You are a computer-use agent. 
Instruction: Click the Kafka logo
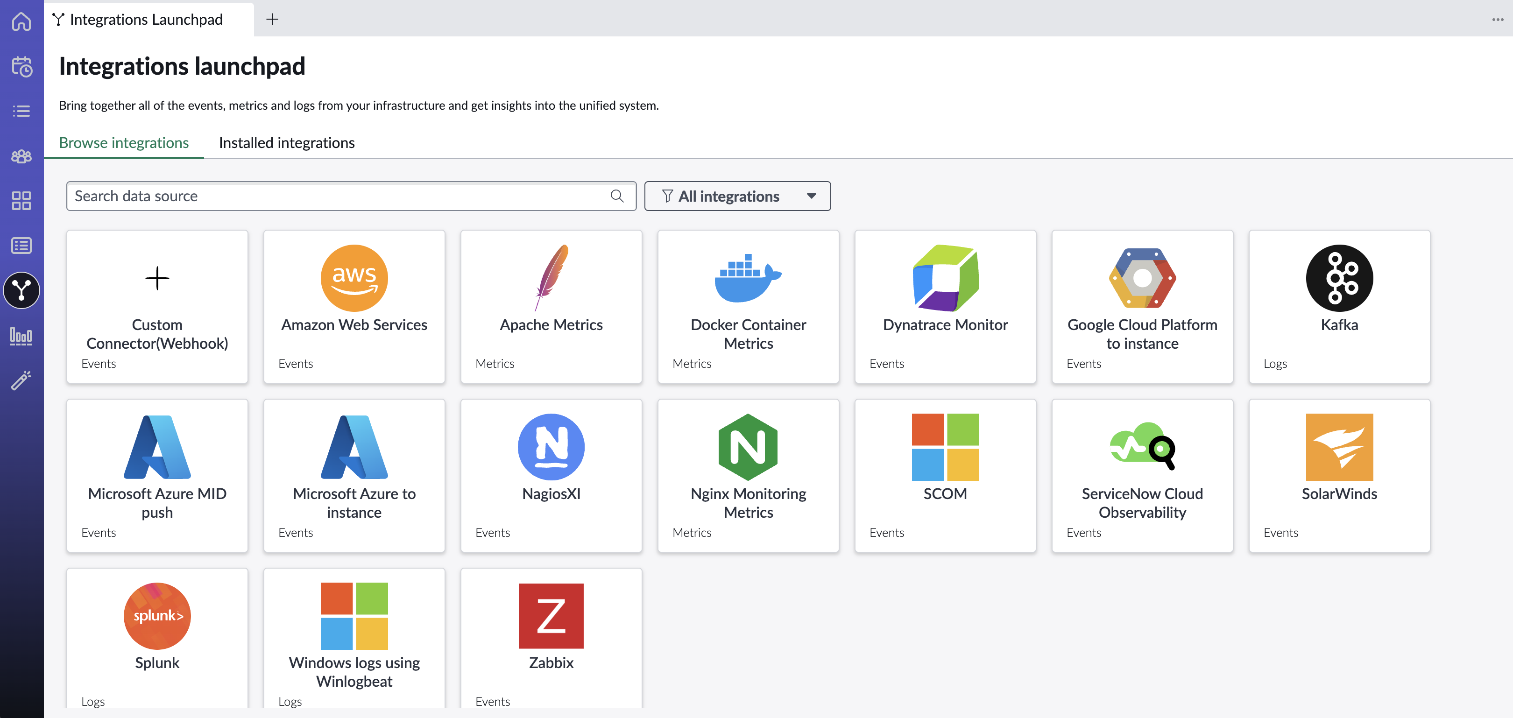pyautogui.click(x=1340, y=278)
